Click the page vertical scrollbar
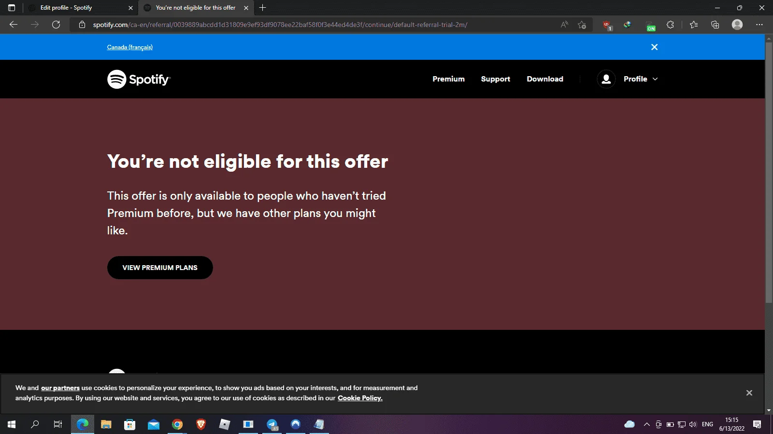 769,173
